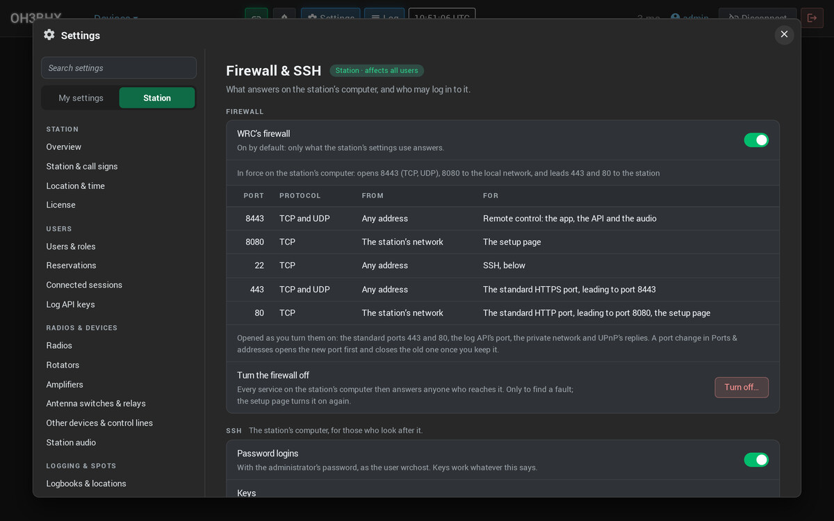Switch to the My settings tab
The width and height of the screenshot is (834, 521).
tap(81, 98)
